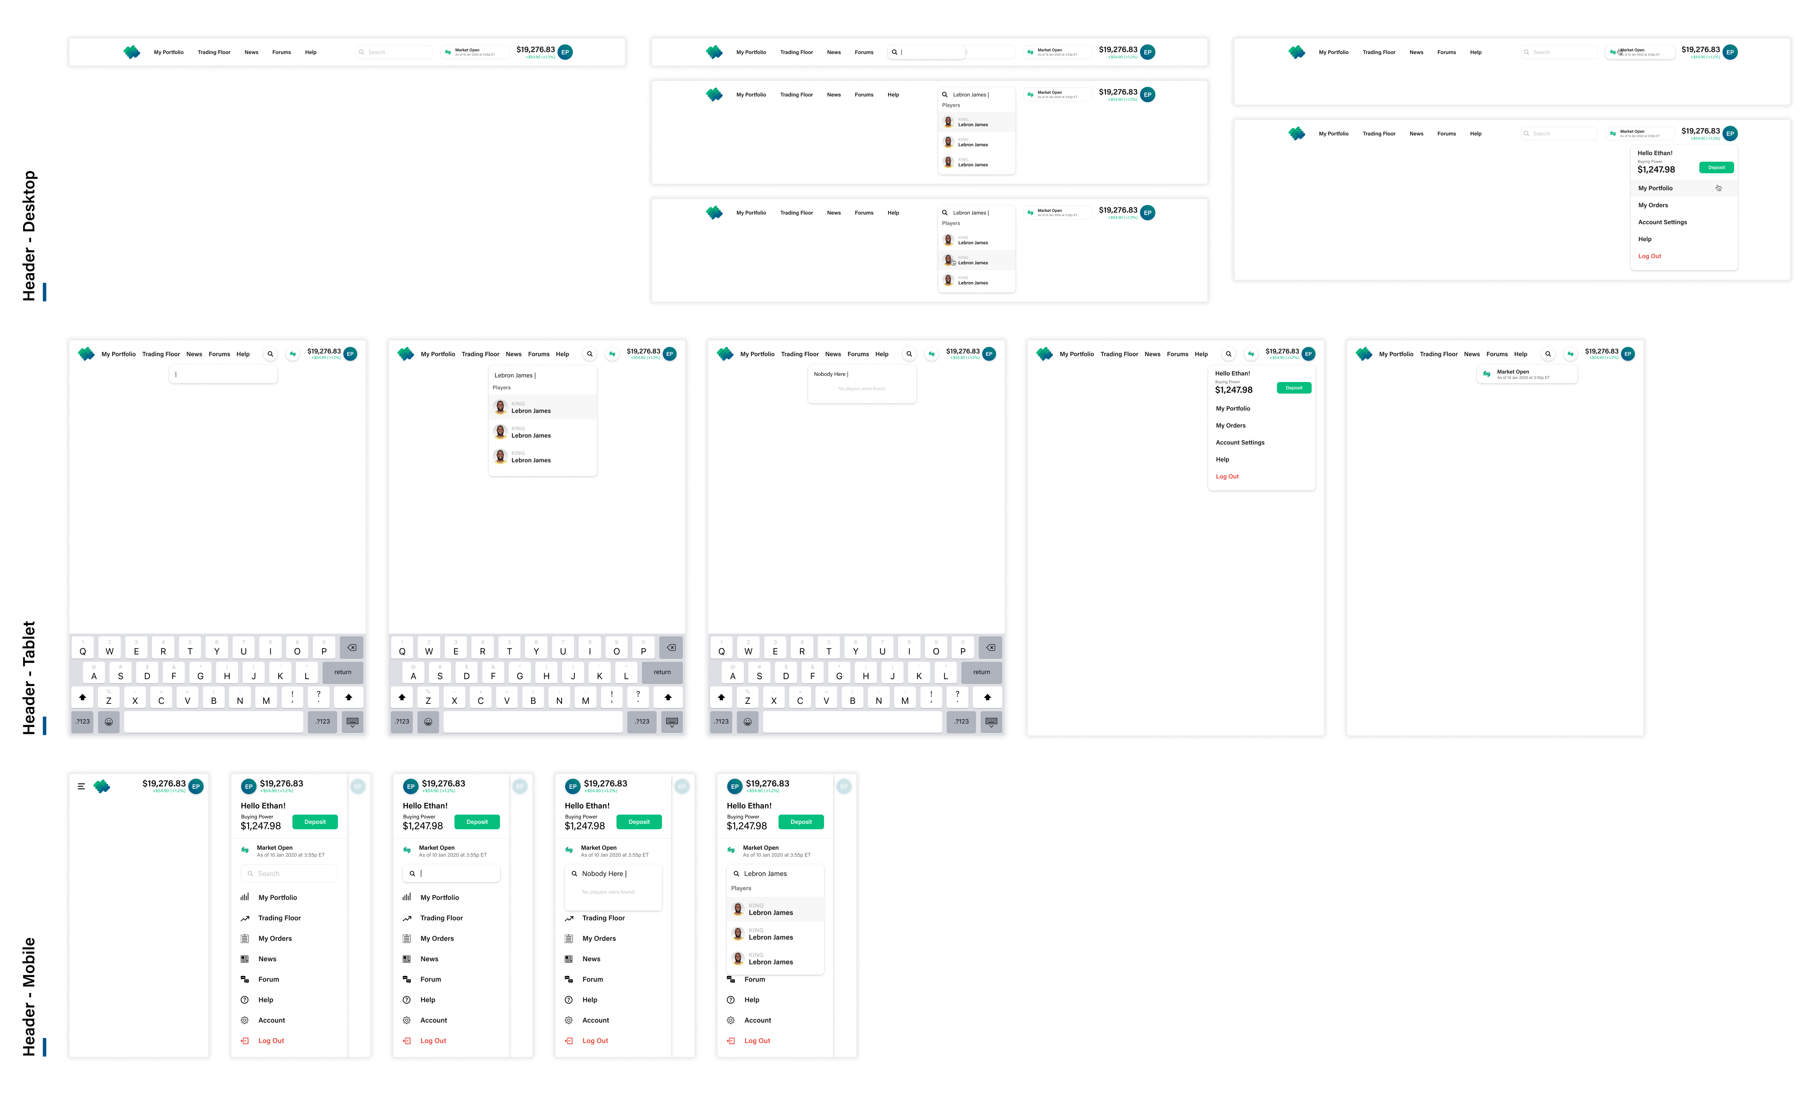Screen dimensions: 1807x1104
Task: Select Log Out in the desktop account dropdown
Action: pyautogui.click(x=1649, y=256)
